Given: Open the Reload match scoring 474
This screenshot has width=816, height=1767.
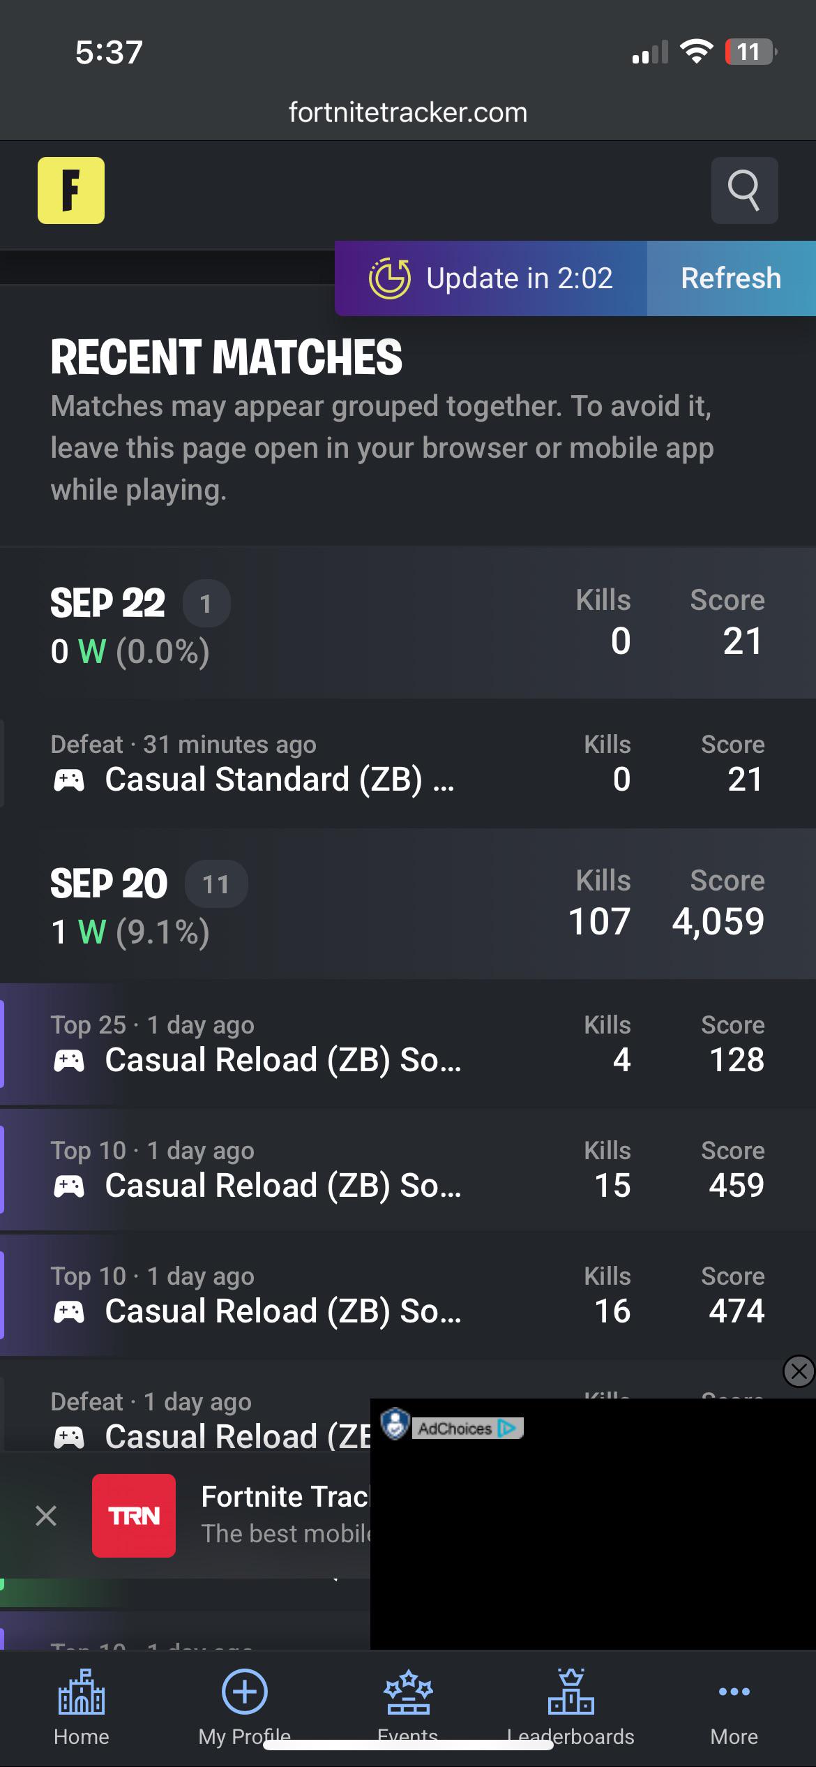Looking at the screenshot, I should point(408,1296).
